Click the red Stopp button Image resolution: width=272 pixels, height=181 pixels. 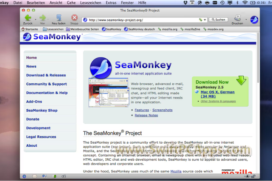pos(74,17)
